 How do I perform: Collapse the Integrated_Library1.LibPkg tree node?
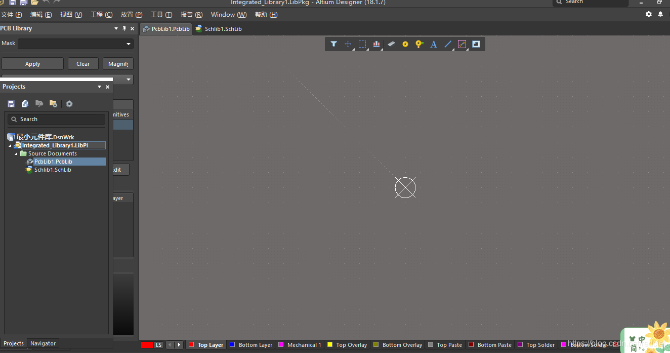[x=11, y=146]
